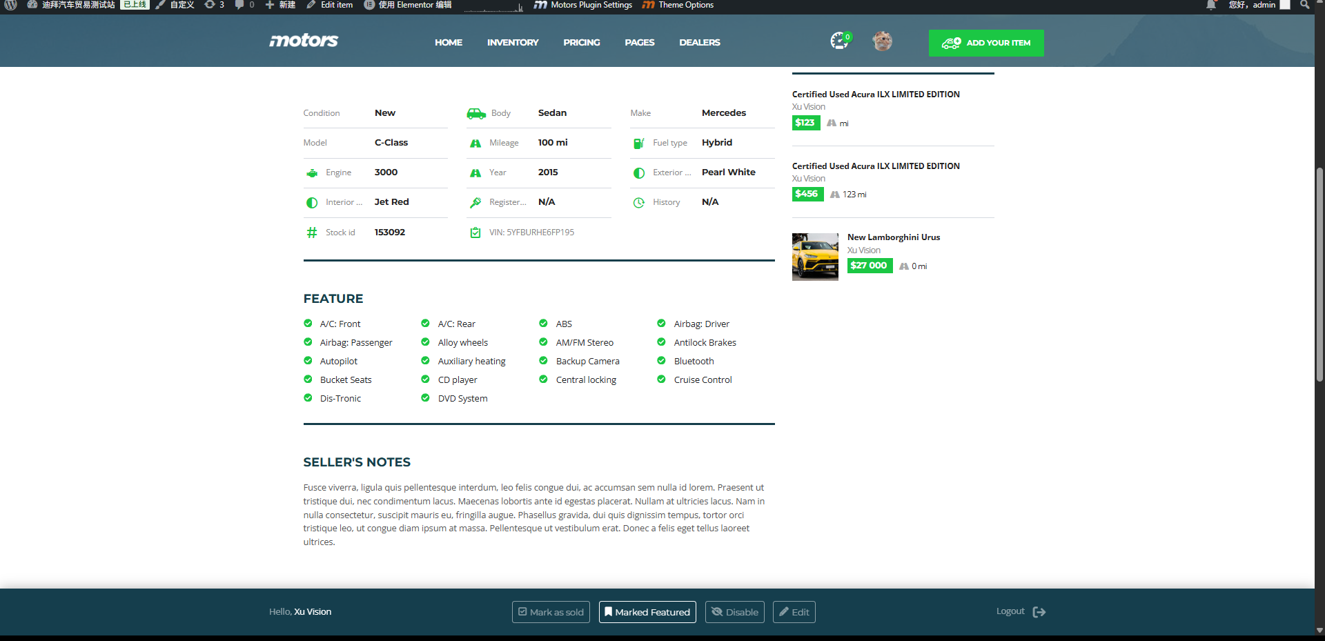
Task: Open the PRICING page
Action: pyautogui.click(x=582, y=43)
